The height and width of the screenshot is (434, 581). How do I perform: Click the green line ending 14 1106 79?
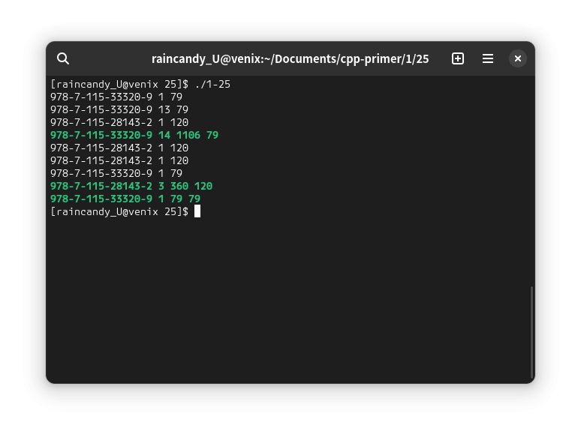coord(134,135)
